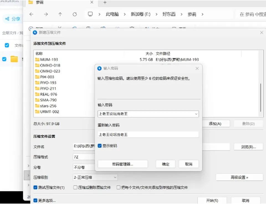Close the current Explorer tab
This screenshot has height=204, width=266.
tap(92, 2)
